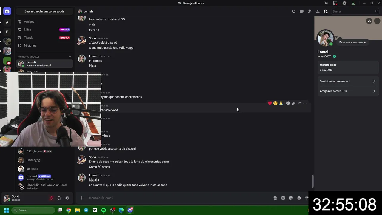Open more options for hovered message
The height and width of the screenshot is (215, 382).
click(x=305, y=103)
